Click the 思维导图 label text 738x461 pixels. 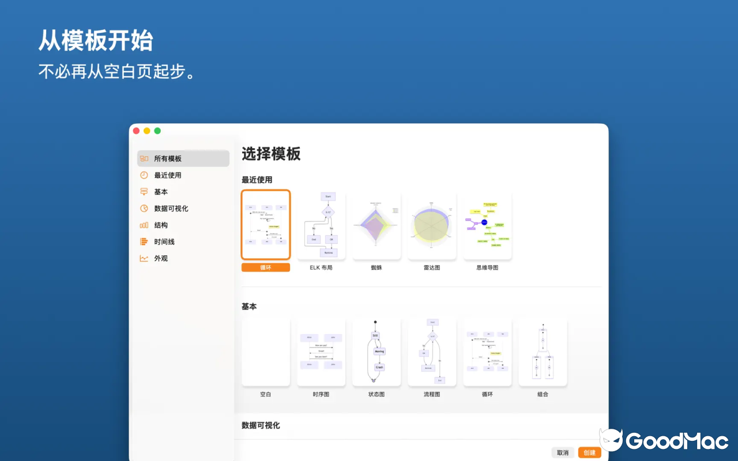(x=487, y=267)
